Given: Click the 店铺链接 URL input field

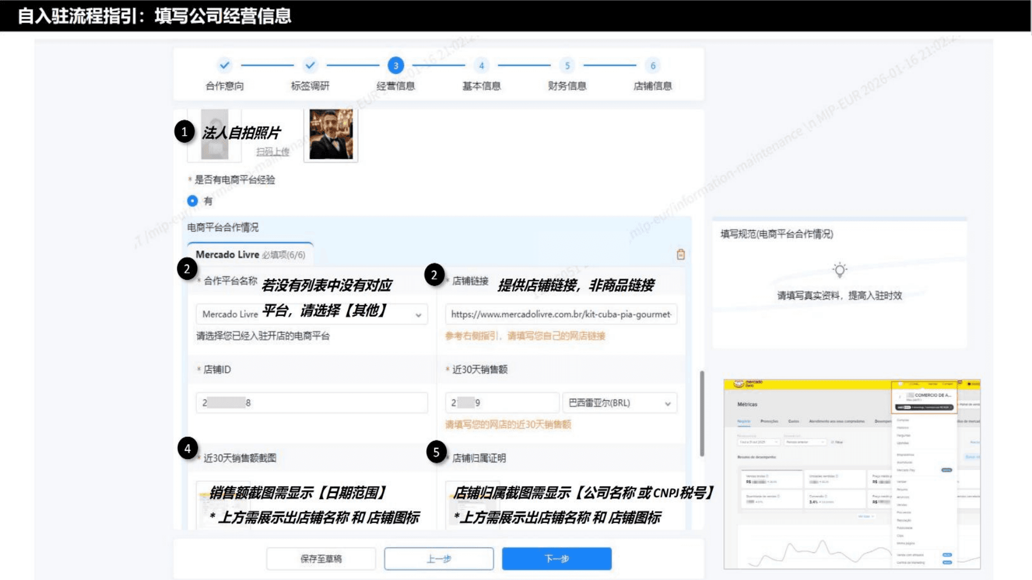Looking at the screenshot, I should [561, 314].
